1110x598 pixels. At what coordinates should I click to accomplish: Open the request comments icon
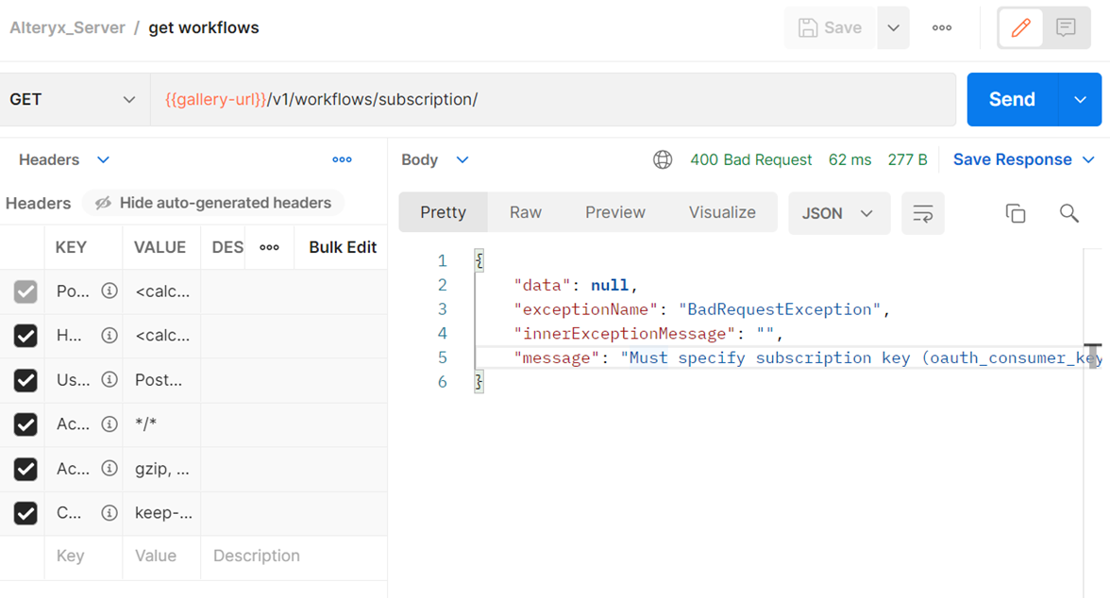[x=1066, y=27]
